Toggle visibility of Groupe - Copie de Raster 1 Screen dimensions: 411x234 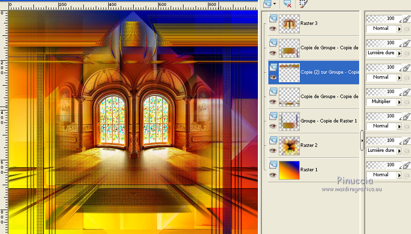pos(273,126)
